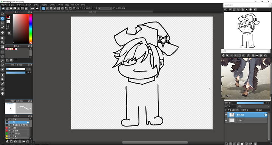Select the highlighted Pen brush in list

tap(17, 122)
